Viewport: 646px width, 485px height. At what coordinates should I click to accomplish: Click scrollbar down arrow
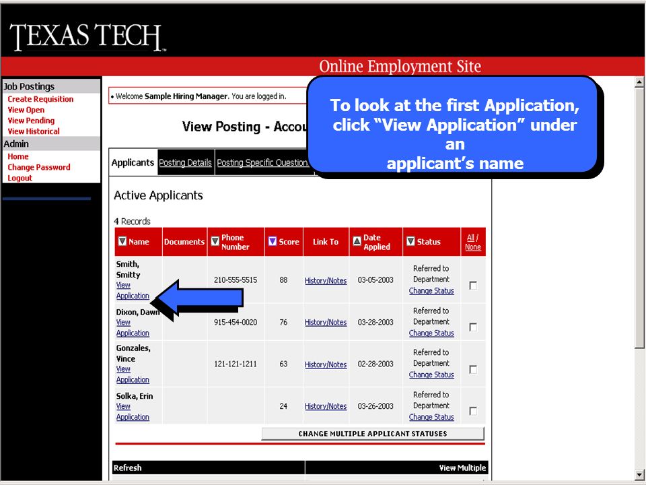point(639,475)
